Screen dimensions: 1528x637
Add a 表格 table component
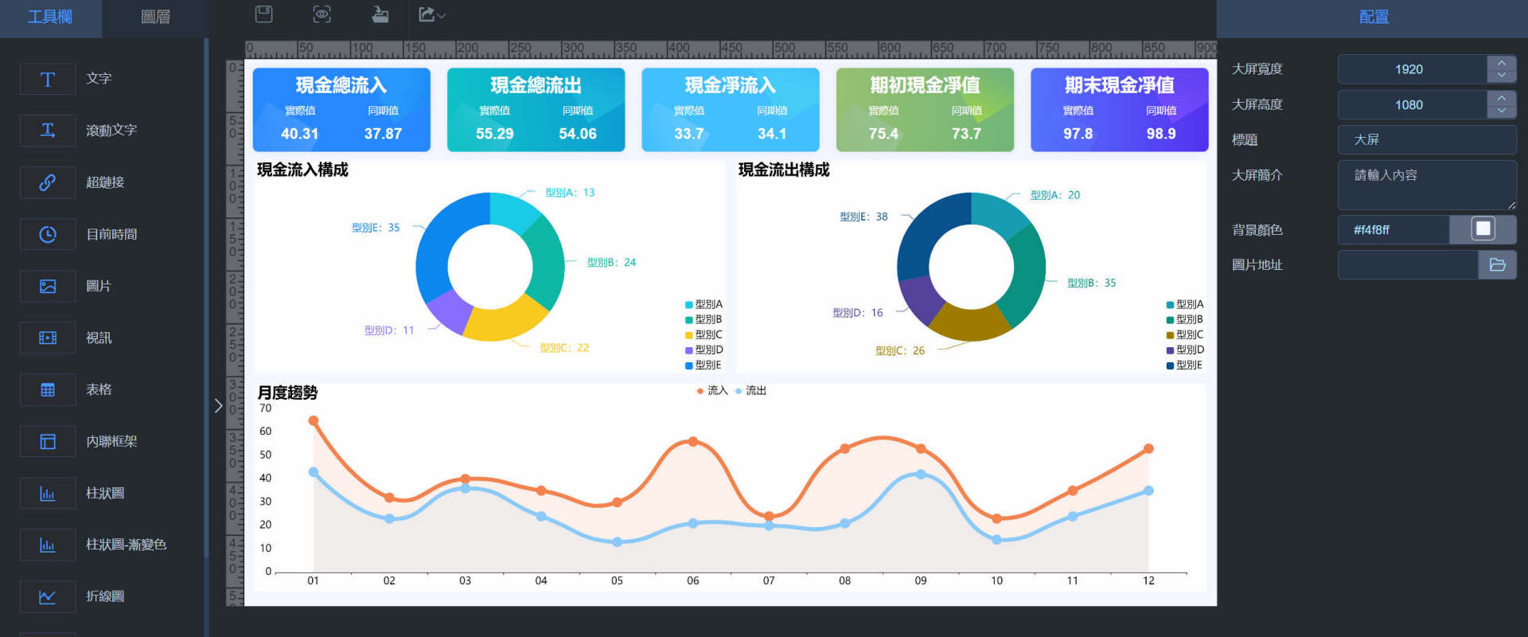coord(48,389)
